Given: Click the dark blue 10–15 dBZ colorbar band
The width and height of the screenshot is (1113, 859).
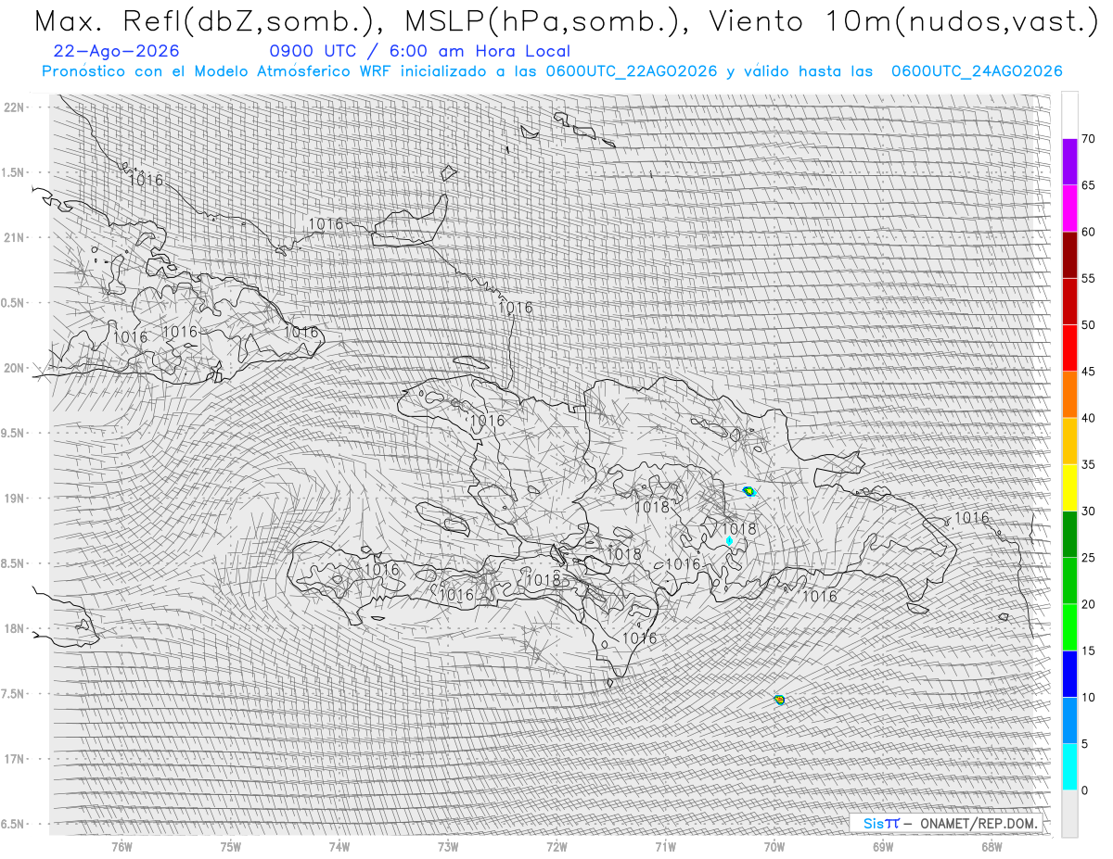Looking at the screenshot, I should coord(1069,674).
